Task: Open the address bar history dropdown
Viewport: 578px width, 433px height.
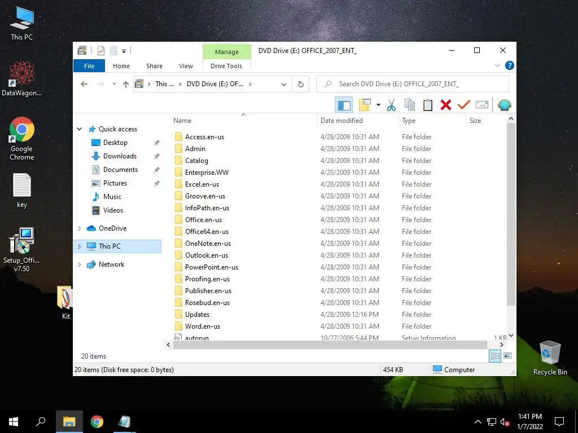Action: tap(284, 85)
